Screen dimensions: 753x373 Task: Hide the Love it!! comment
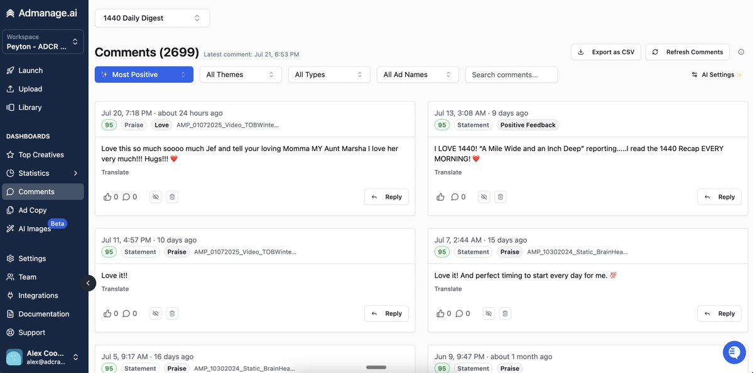(x=156, y=313)
